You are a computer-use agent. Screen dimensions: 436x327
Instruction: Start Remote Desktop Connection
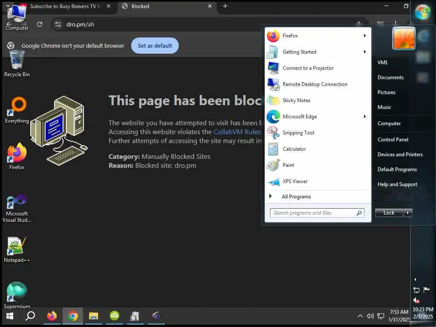click(318, 84)
